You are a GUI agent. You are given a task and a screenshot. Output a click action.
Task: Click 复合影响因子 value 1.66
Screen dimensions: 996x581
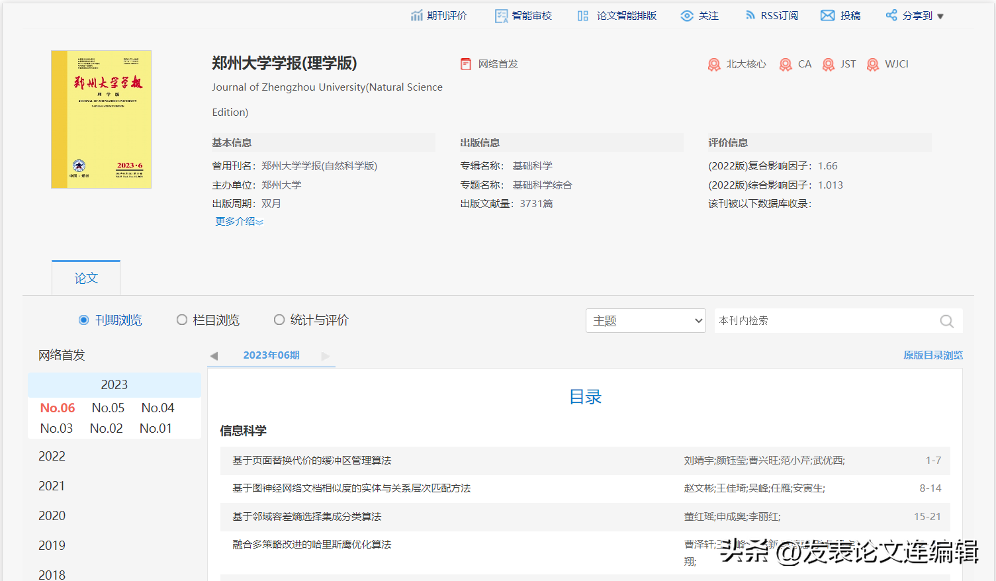point(827,166)
